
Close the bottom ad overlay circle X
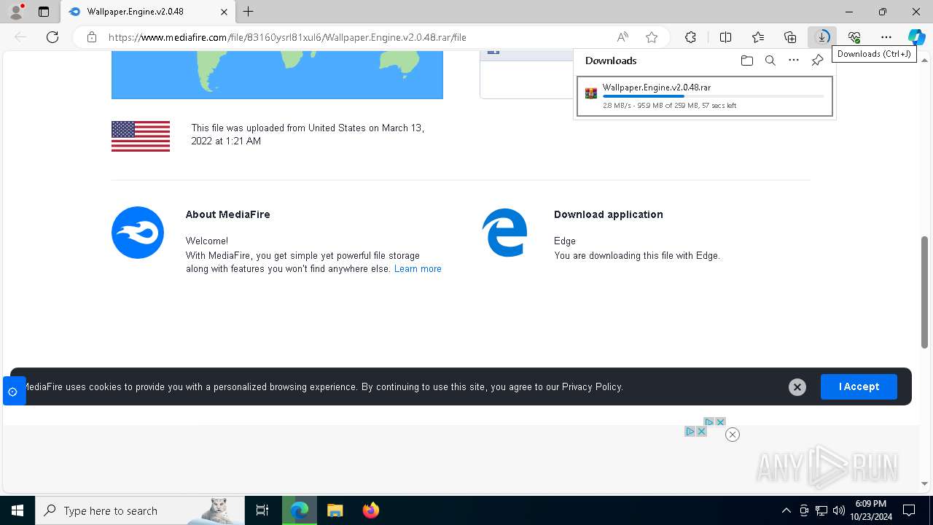733,435
